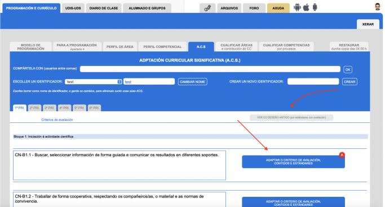Open the UDIS-UDS tab
This screenshot has width=385, height=207.
(73, 8)
